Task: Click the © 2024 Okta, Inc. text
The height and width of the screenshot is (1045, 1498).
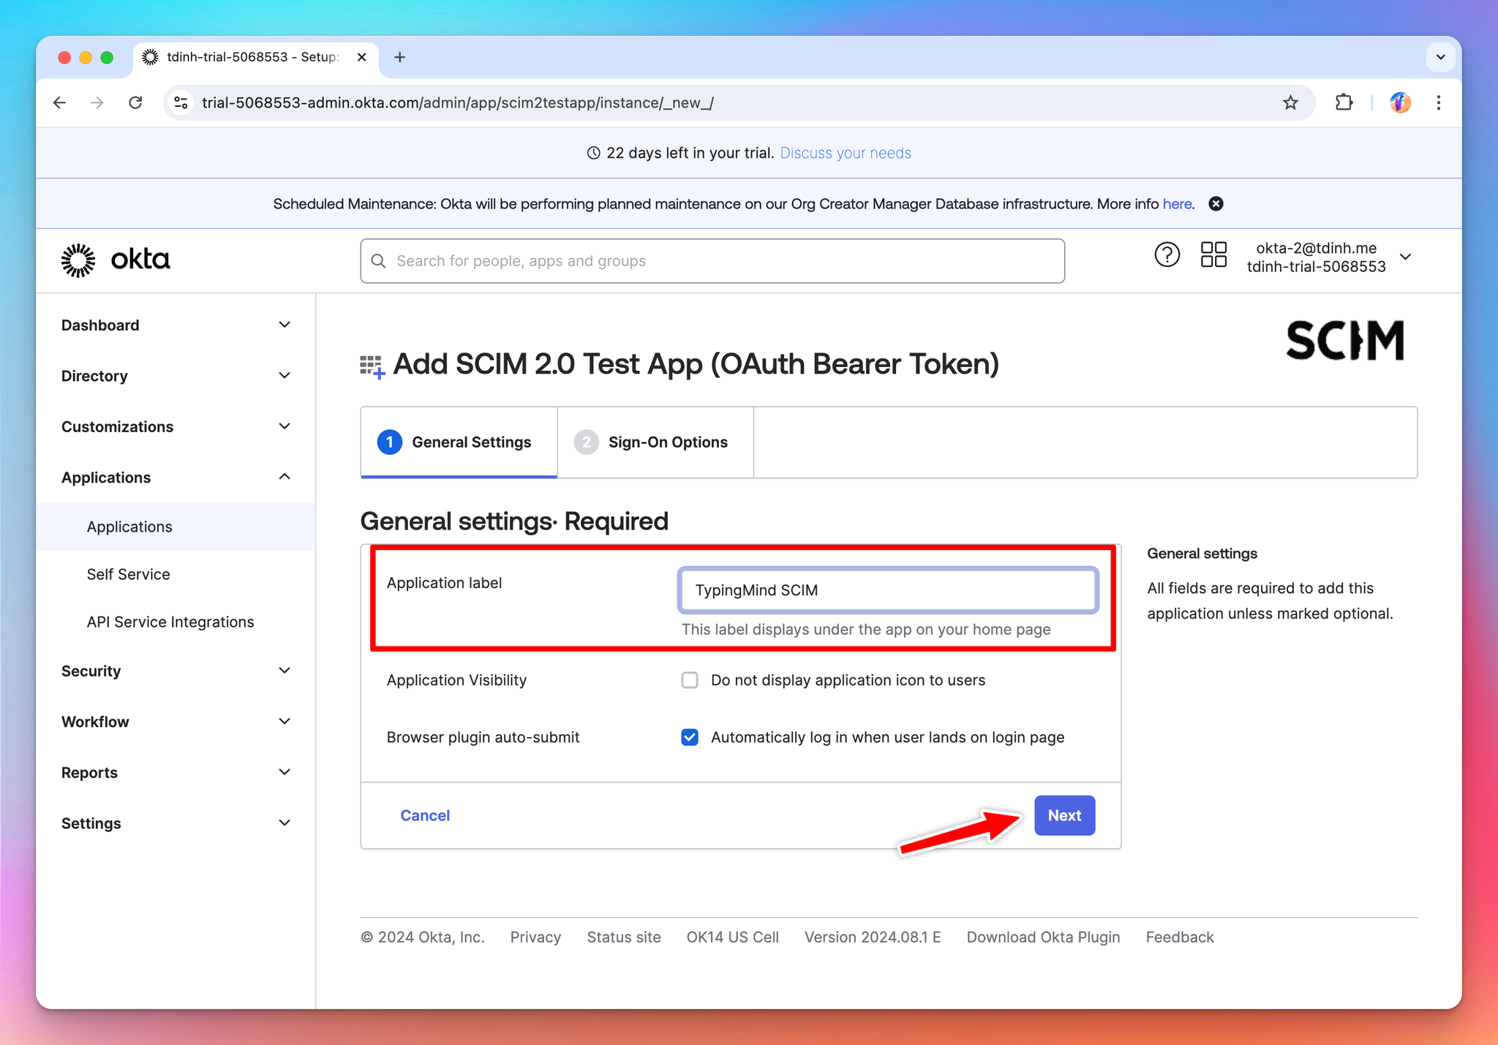Action: tap(423, 938)
